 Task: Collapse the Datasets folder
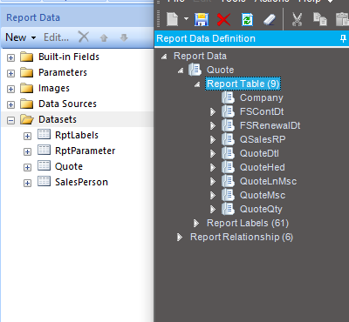pyautogui.click(x=10, y=120)
